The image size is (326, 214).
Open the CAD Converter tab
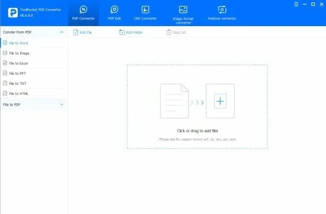(145, 13)
